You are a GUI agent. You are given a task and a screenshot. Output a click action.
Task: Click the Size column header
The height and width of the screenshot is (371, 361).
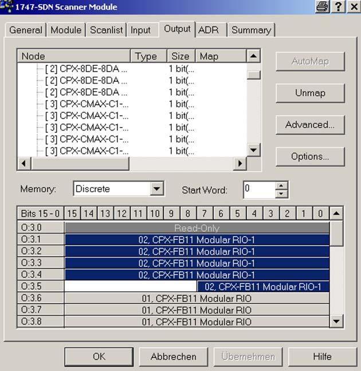click(181, 56)
